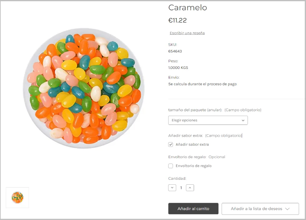Click the Opcional label beside Envoltorio de regalo

tap(217, 157)
